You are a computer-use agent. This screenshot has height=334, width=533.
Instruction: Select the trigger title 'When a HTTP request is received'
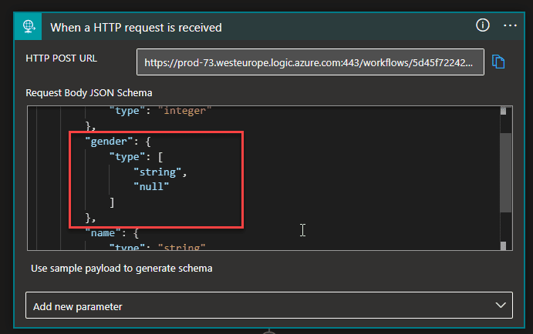137,27
